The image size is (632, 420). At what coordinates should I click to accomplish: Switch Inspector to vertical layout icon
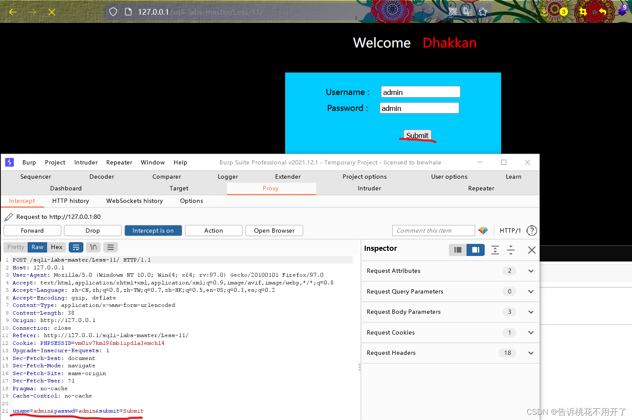pyautogui.click(x=458, y=249)
